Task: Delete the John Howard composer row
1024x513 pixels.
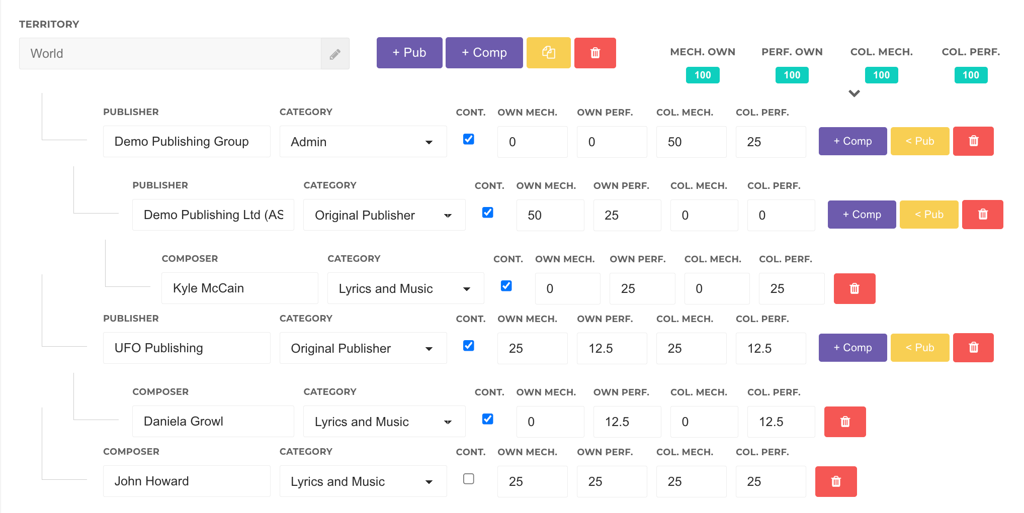Action: 836,481
